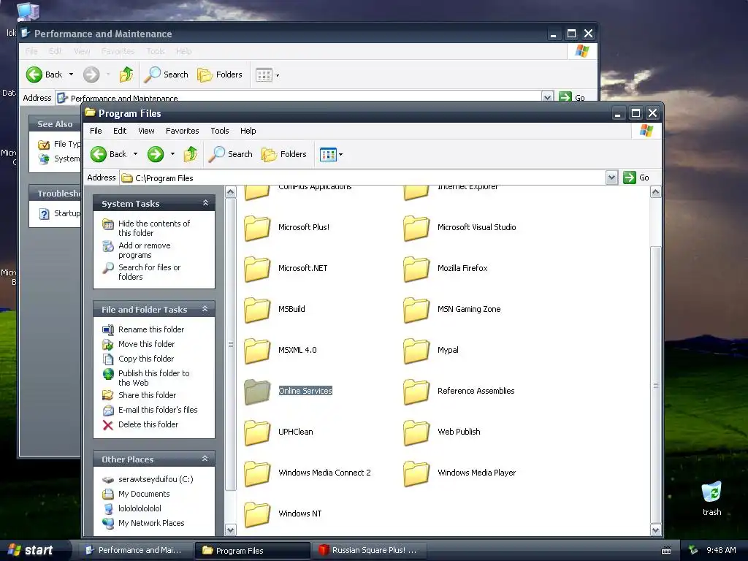Open Search in Program Files toolbar
748x561 pixels.
(x=230, y=154)
